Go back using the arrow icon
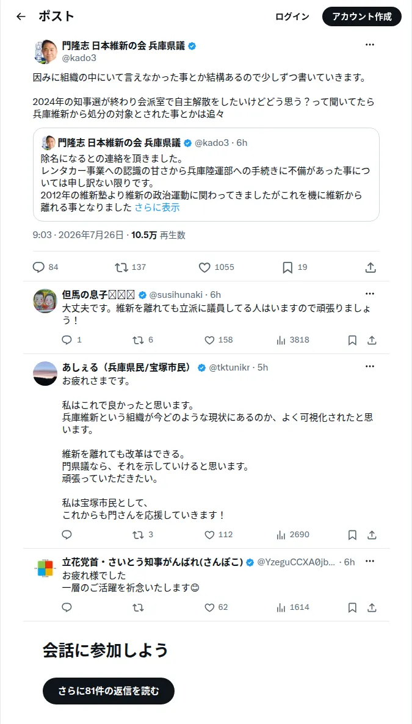The height and width of the screenshot is (724, 412). tap(21, 16)
